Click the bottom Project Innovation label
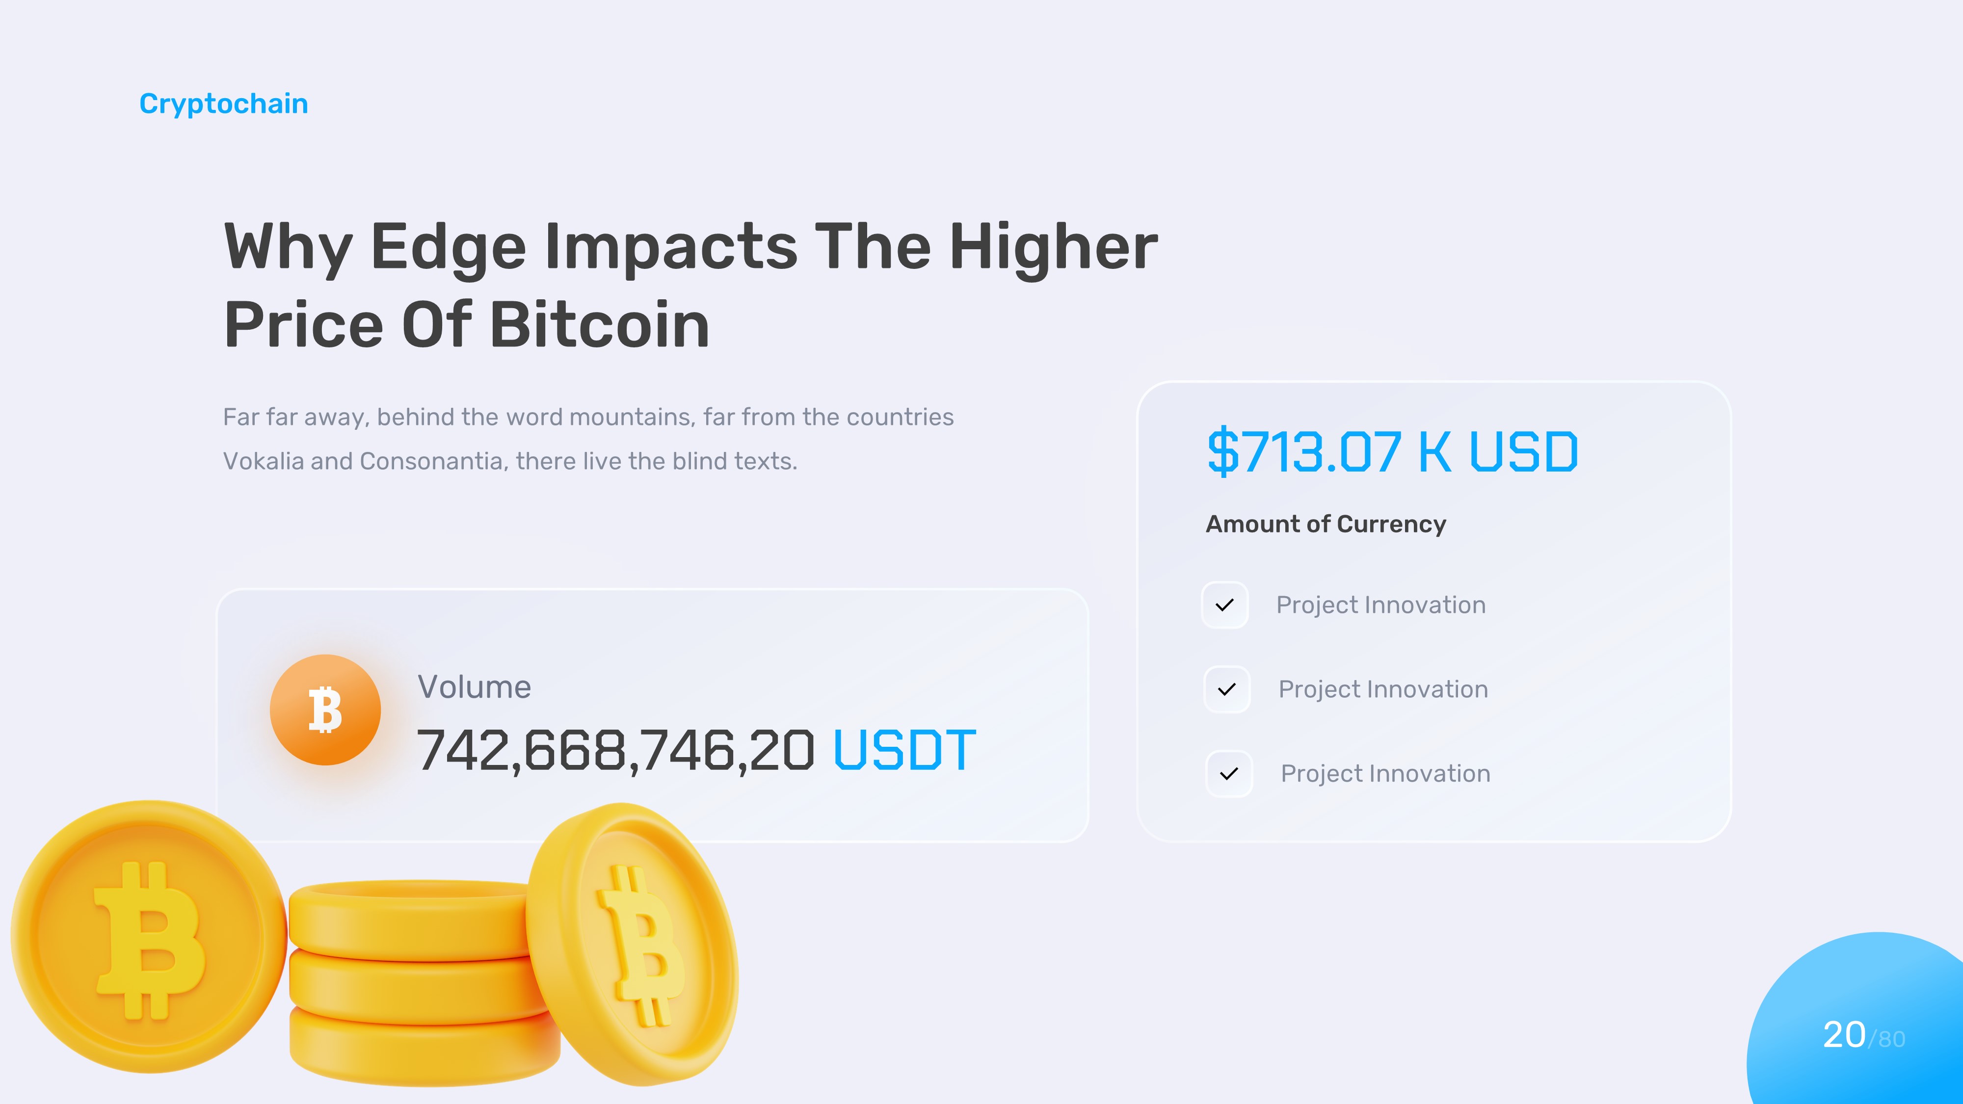The width and height of the screenshot is (1963, 1104). pyautogui.click(x=1385, y=774)
